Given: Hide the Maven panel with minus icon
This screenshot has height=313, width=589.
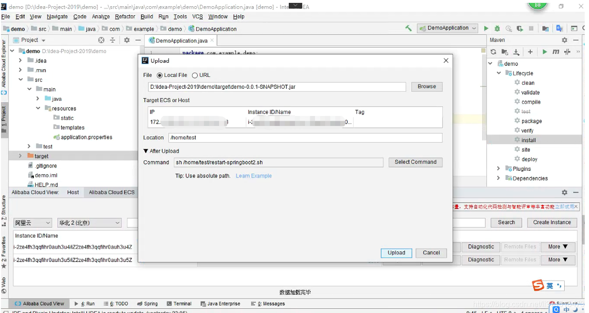Looking at the screenshot, I should coord(576,40).
